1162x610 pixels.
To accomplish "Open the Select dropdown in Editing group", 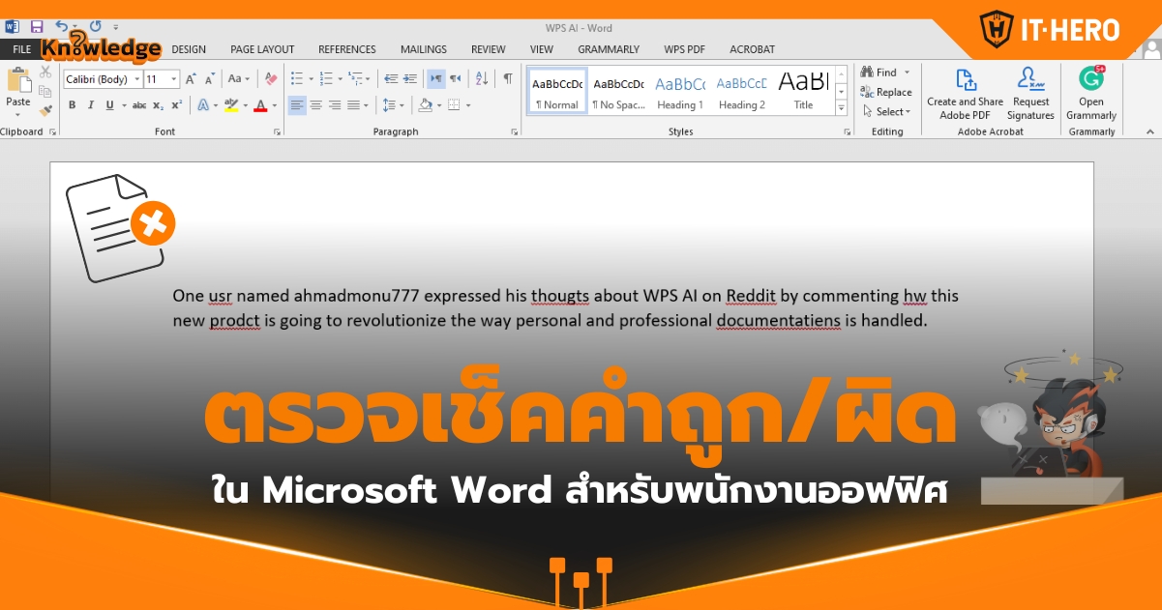I will (x=886, y=111).
